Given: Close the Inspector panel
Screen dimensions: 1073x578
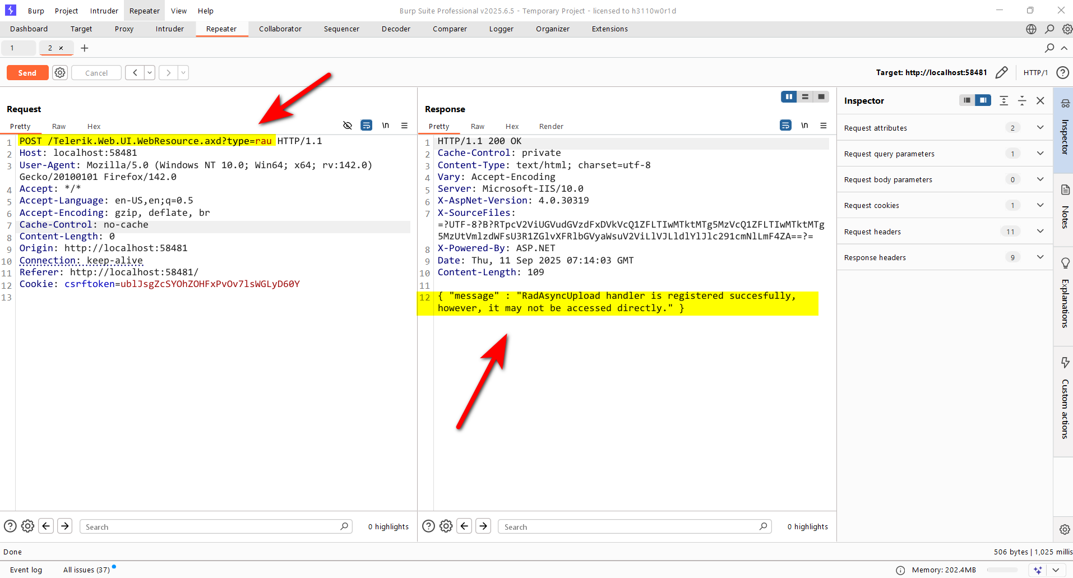Looking at the screenshot, I should tap(1040, 101).
